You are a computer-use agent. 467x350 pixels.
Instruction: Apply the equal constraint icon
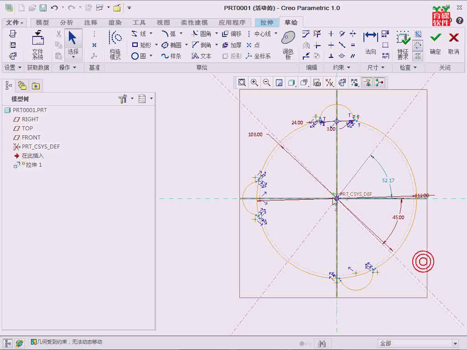353,45
